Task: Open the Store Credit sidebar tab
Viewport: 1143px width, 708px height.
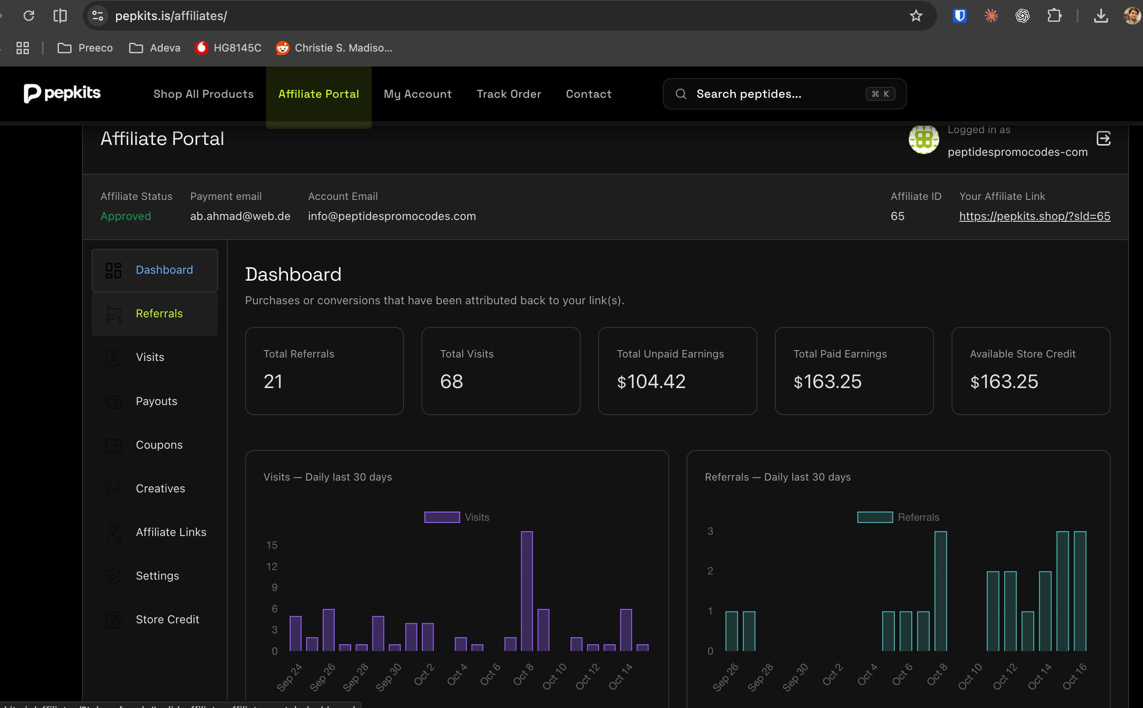Action: tap(155, 619)
